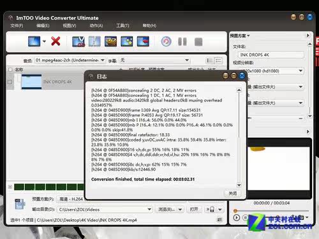Screen dimensions: 319x239
Task: Click the red X remove icon
Action: 56,41
